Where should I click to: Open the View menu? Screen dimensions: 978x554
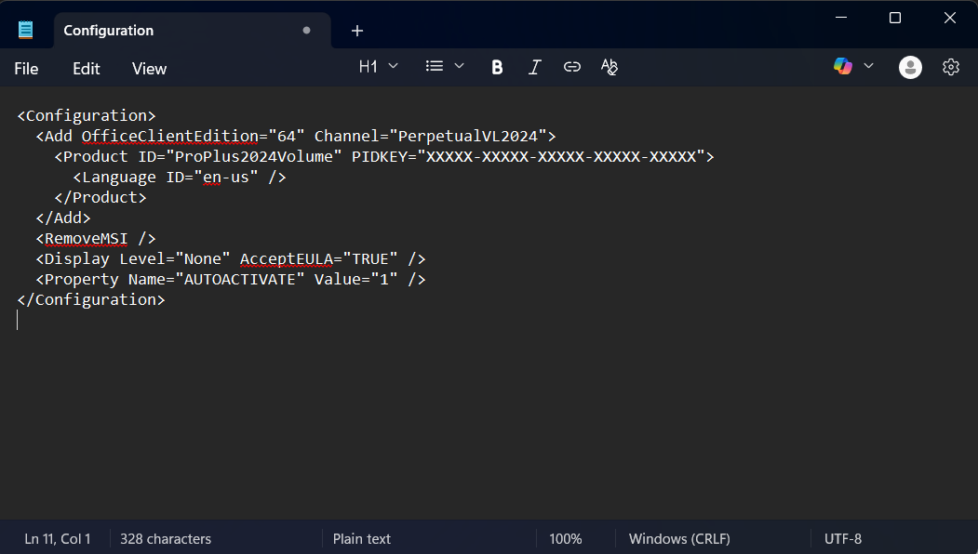click(x=149, y=69)
